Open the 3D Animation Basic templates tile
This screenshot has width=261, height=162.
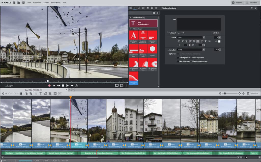(134, 65)
